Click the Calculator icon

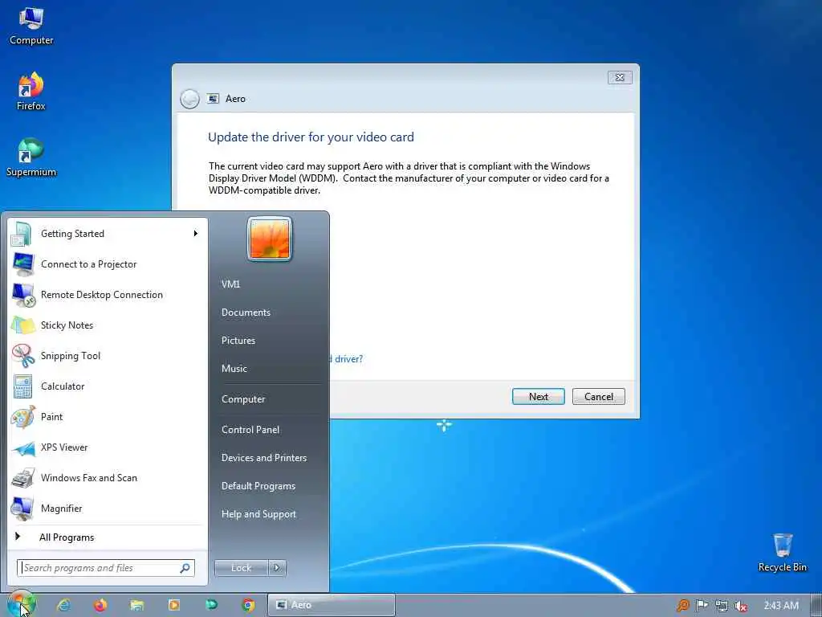pyautogui.click(x=23, y=386)
